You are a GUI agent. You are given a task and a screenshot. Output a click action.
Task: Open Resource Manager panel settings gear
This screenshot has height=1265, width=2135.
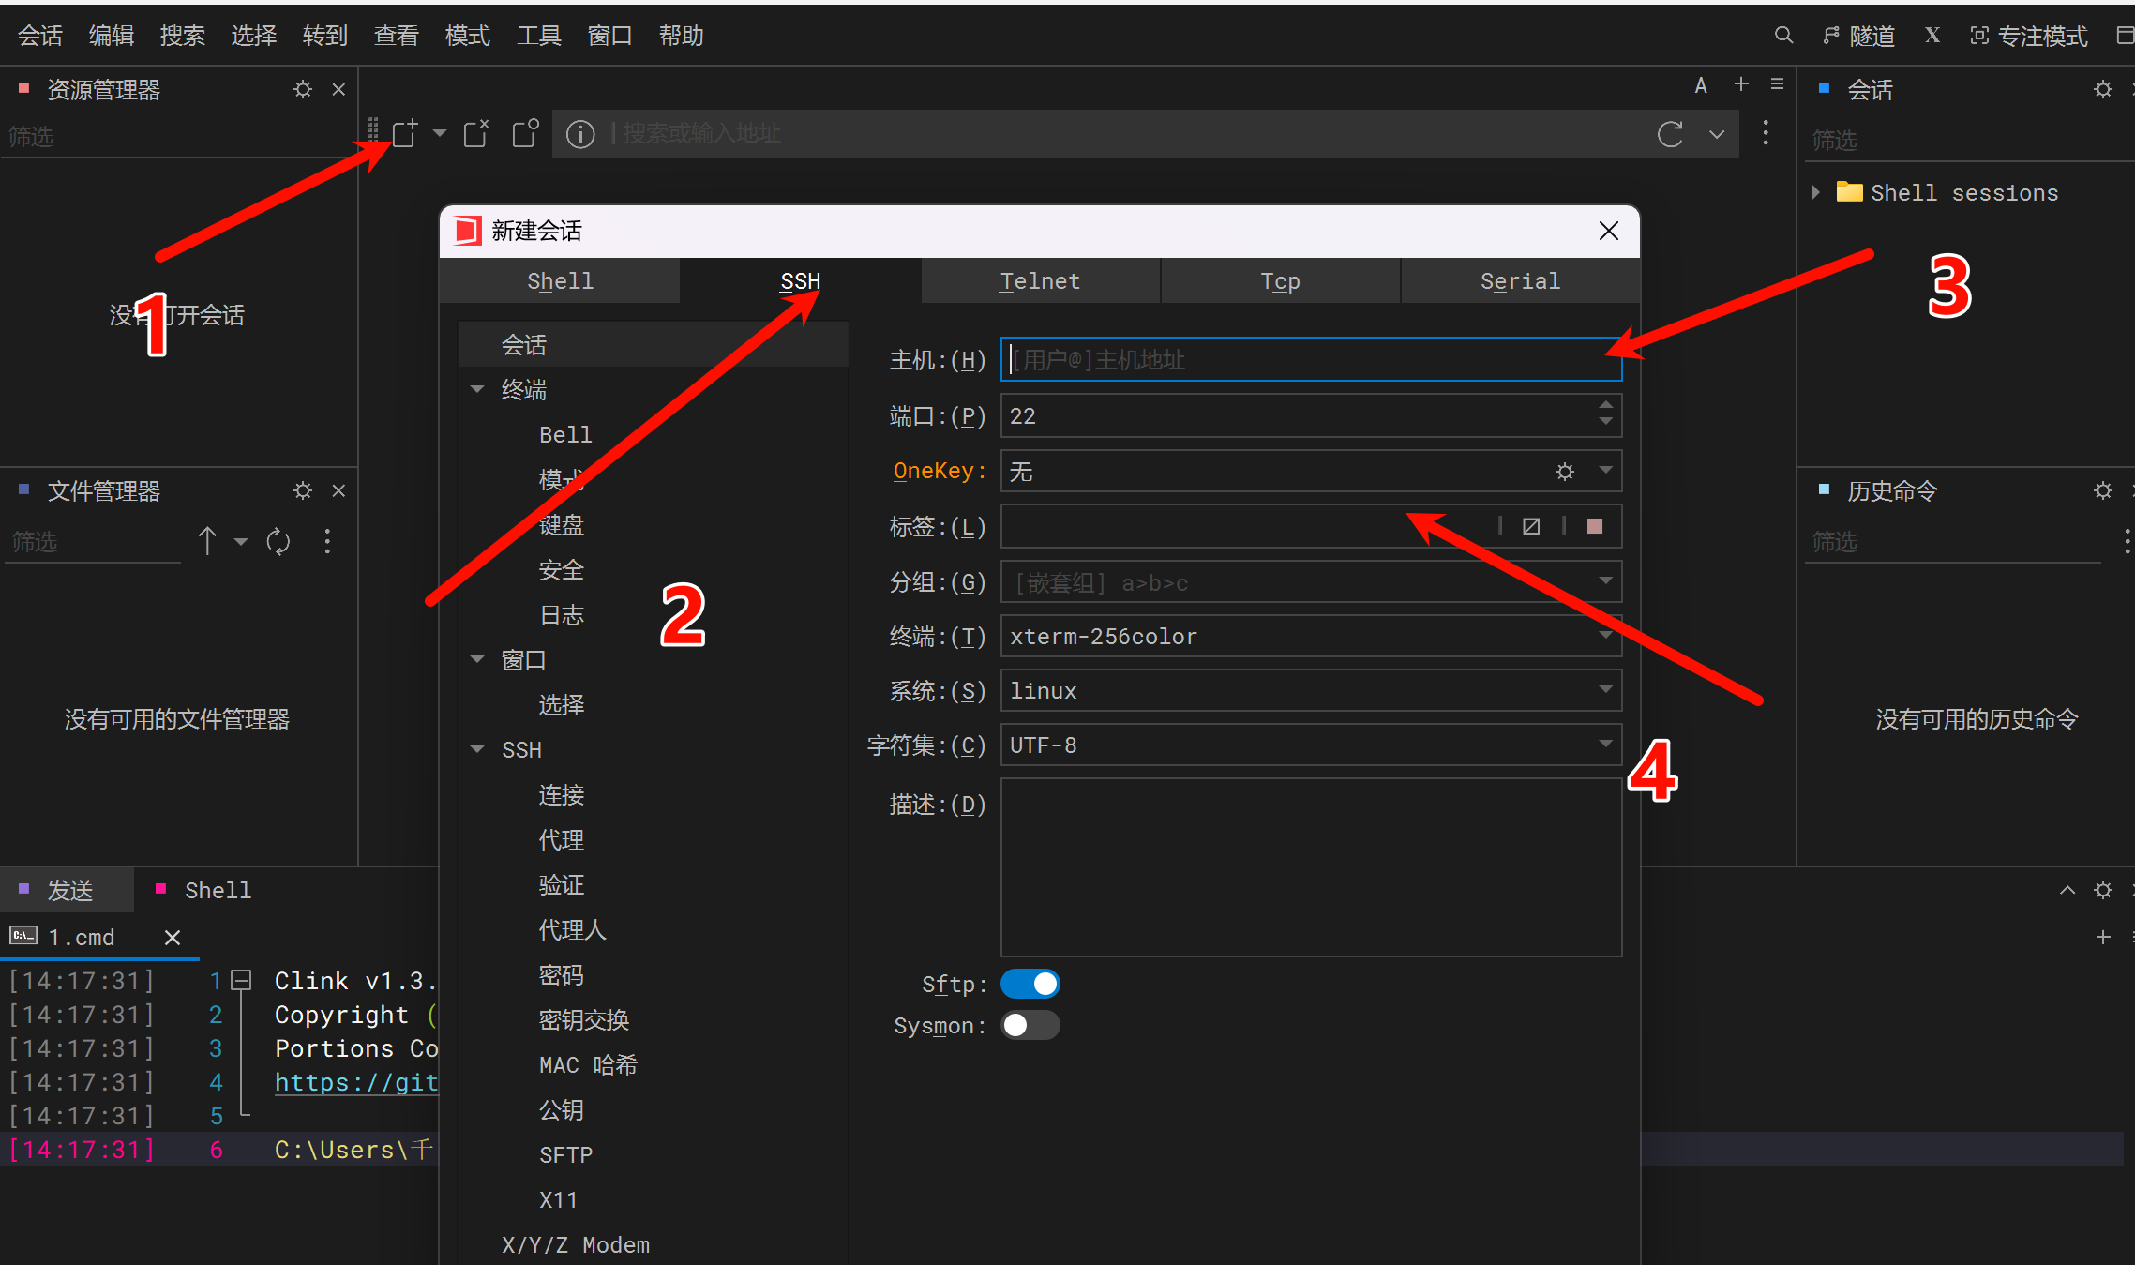[x=302, y=89]
